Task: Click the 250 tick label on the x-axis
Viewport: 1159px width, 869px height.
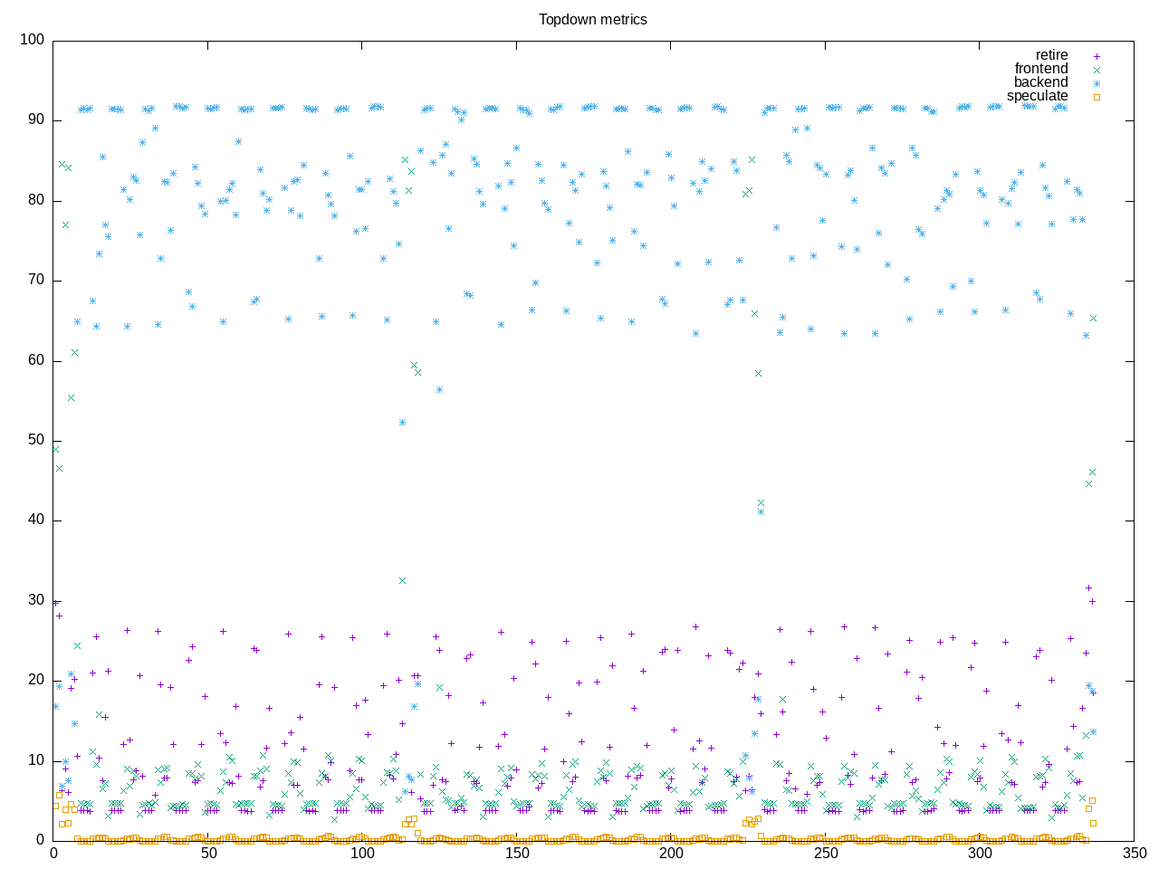Action: click(x=825, y=854)
